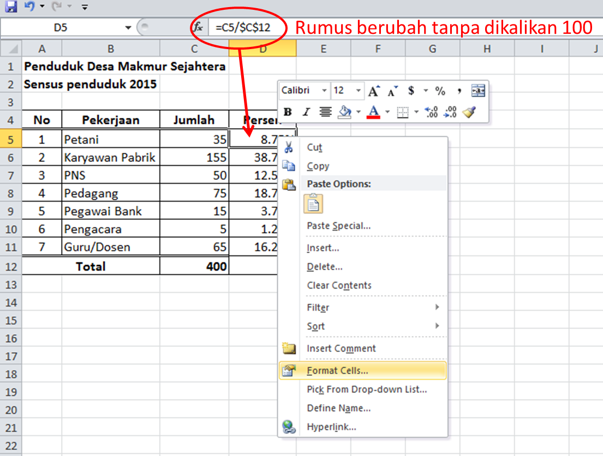Open the Borders dropdown arrow
This screenshot has width=603, height=456.
(416, 112)
